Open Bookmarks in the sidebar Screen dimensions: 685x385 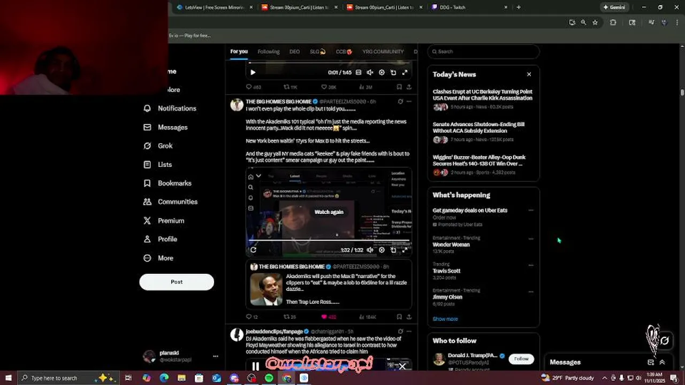168,183
